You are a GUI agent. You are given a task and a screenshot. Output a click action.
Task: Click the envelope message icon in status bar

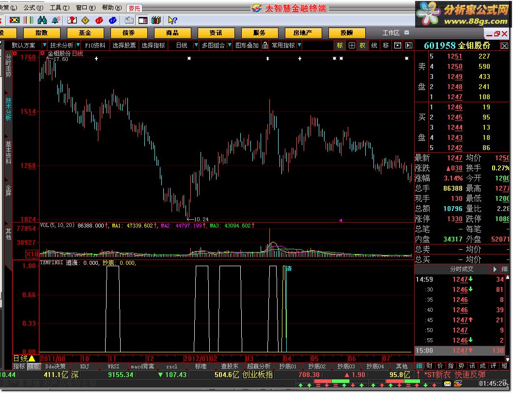tap(448, 383)
